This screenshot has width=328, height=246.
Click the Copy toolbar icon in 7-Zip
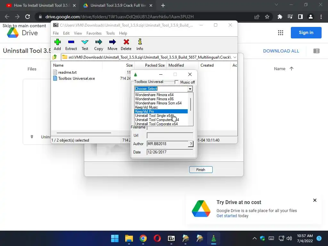tap(99, 45)
